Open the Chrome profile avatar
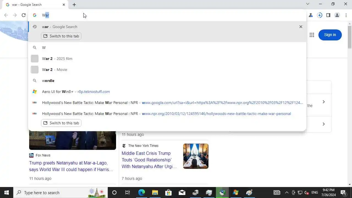Image resolution: width=352 pixels, height=198 pixels. tap(337, 15)
